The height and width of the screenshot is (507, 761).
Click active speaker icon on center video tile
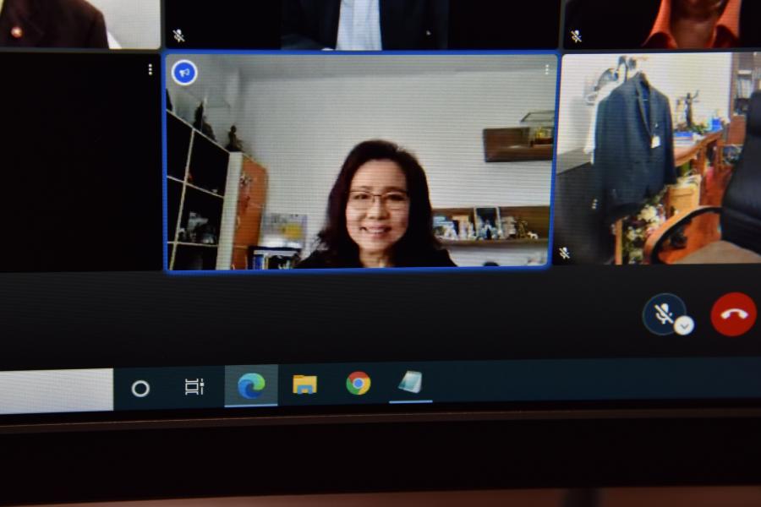(184, 73)
